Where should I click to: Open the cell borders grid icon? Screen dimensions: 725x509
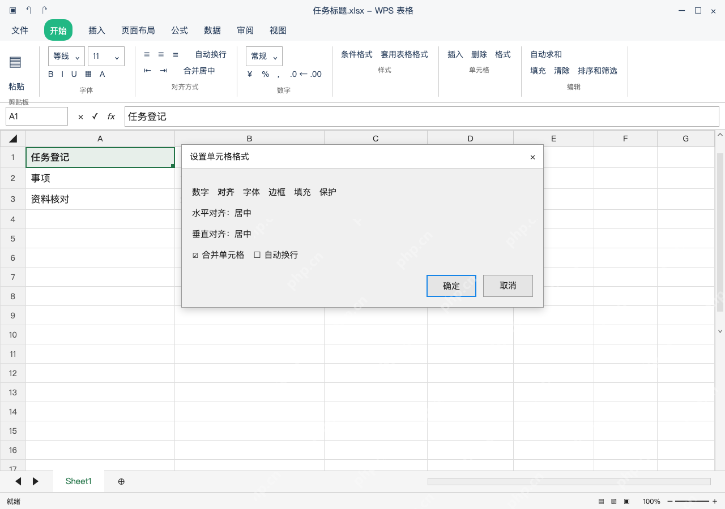click(88, 74)
